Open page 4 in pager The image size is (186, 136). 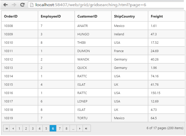[x=39, y=128]
